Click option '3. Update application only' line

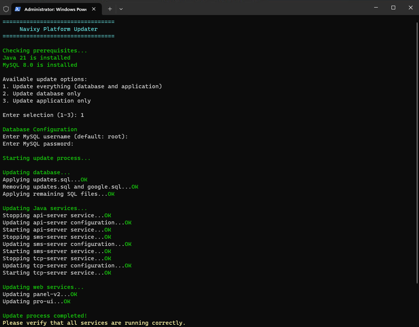47,101
